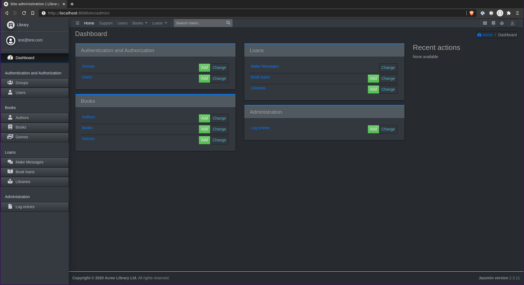Open the Support navbar item

[x=106, y=23]
